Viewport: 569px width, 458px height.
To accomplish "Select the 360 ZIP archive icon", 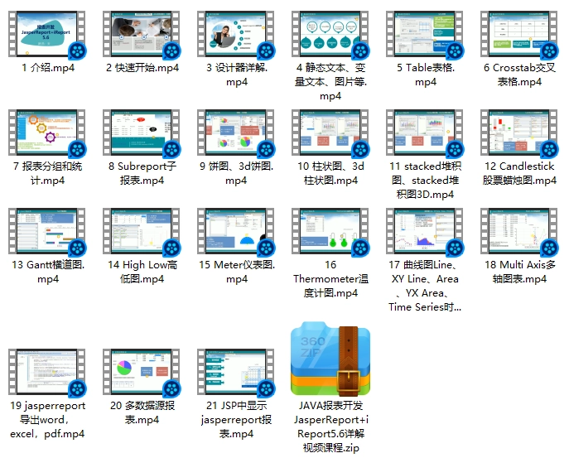I will [x=330, y=359].
